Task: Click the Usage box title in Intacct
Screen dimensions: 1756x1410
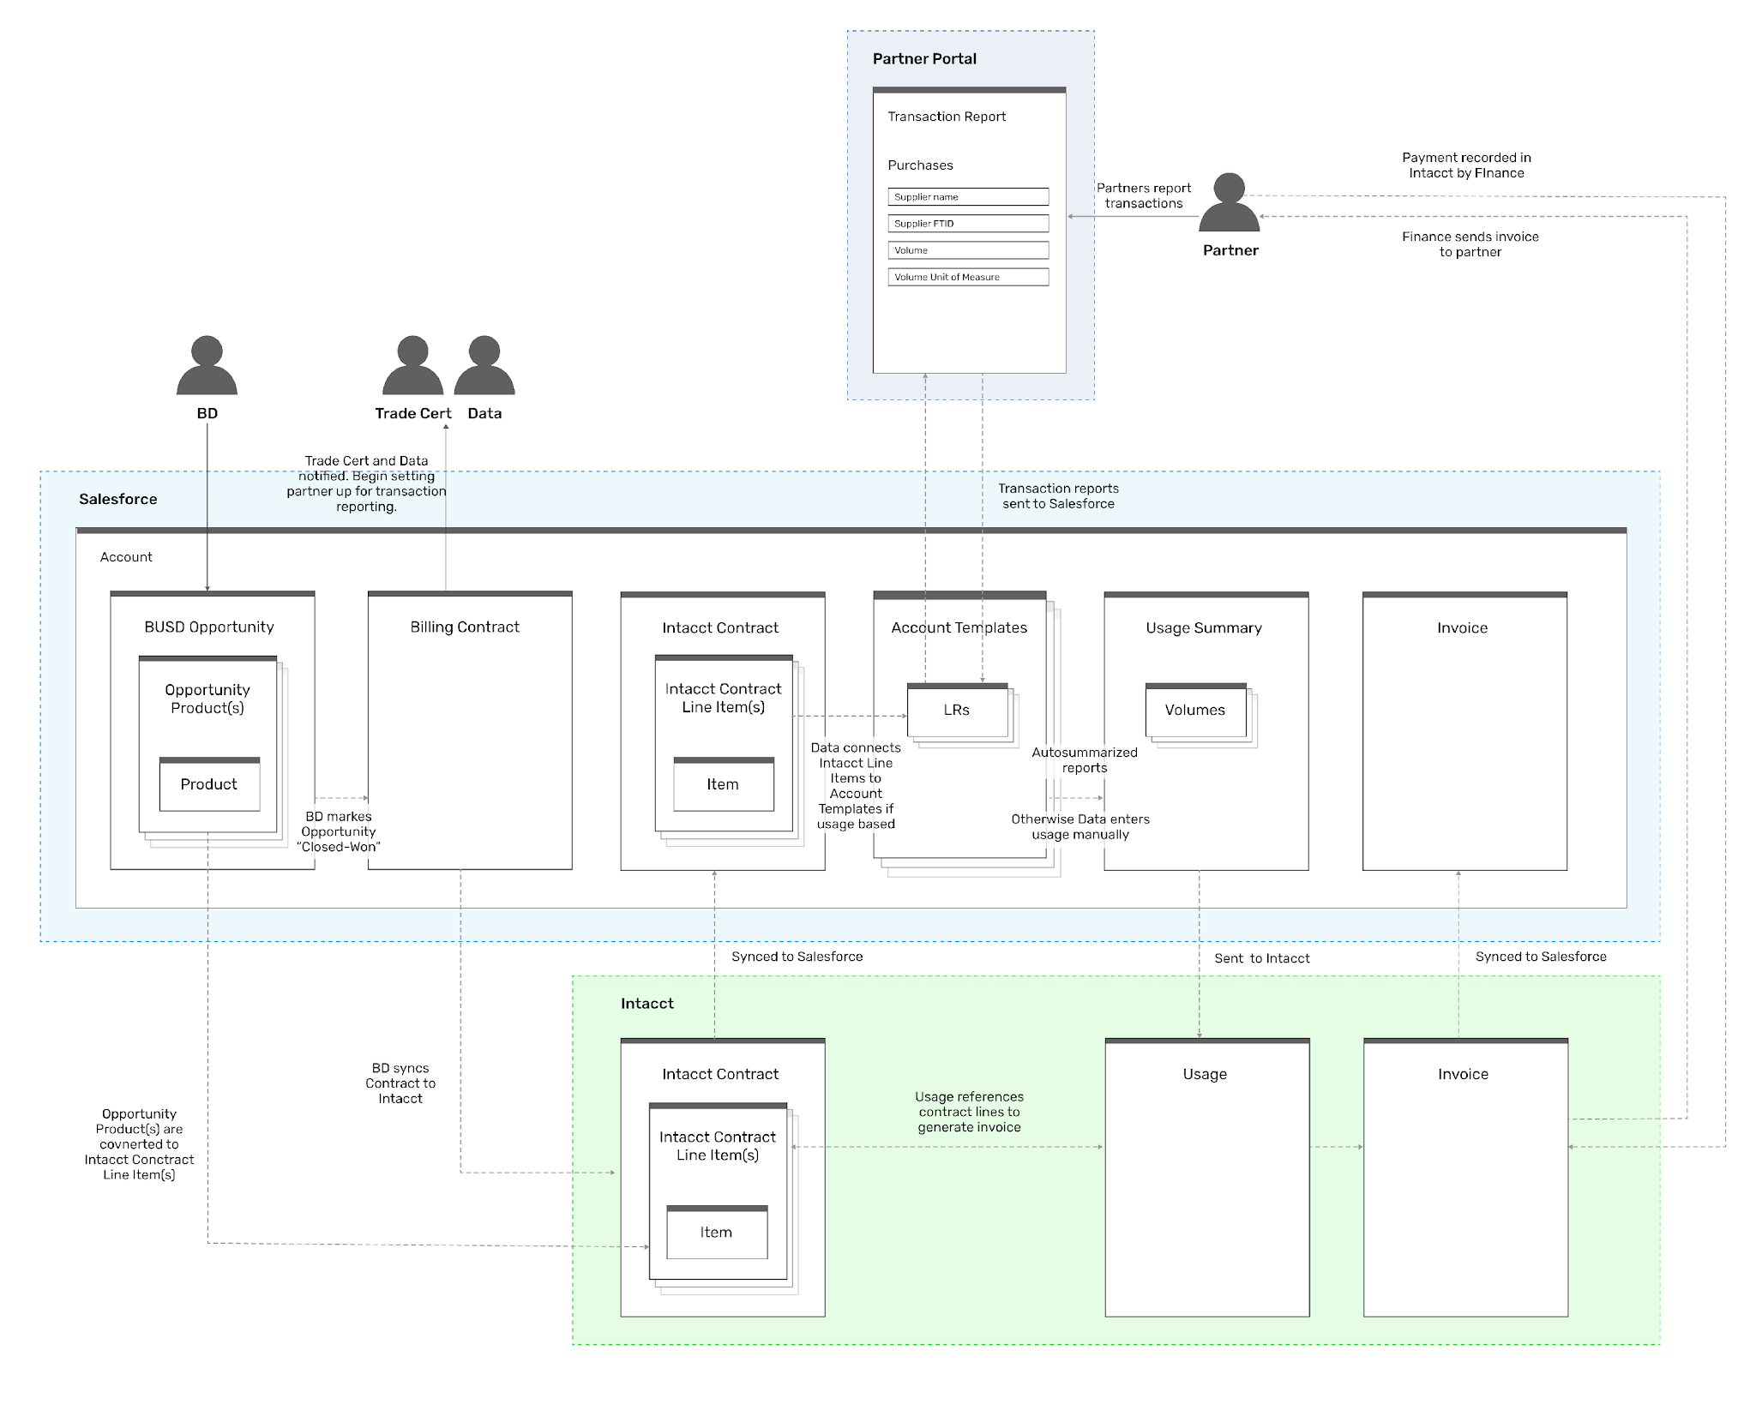Action: pos(1205,1075)
